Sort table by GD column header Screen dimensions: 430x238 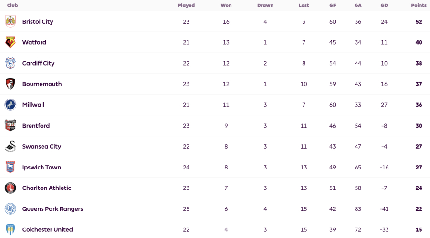click(384, 5)
